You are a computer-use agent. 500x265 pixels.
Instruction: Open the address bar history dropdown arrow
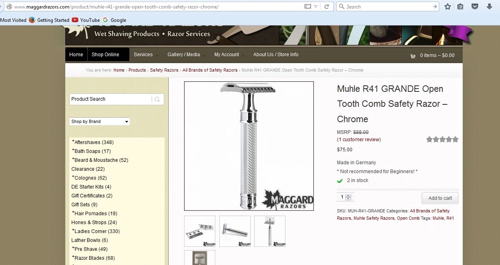coord(315,7)
